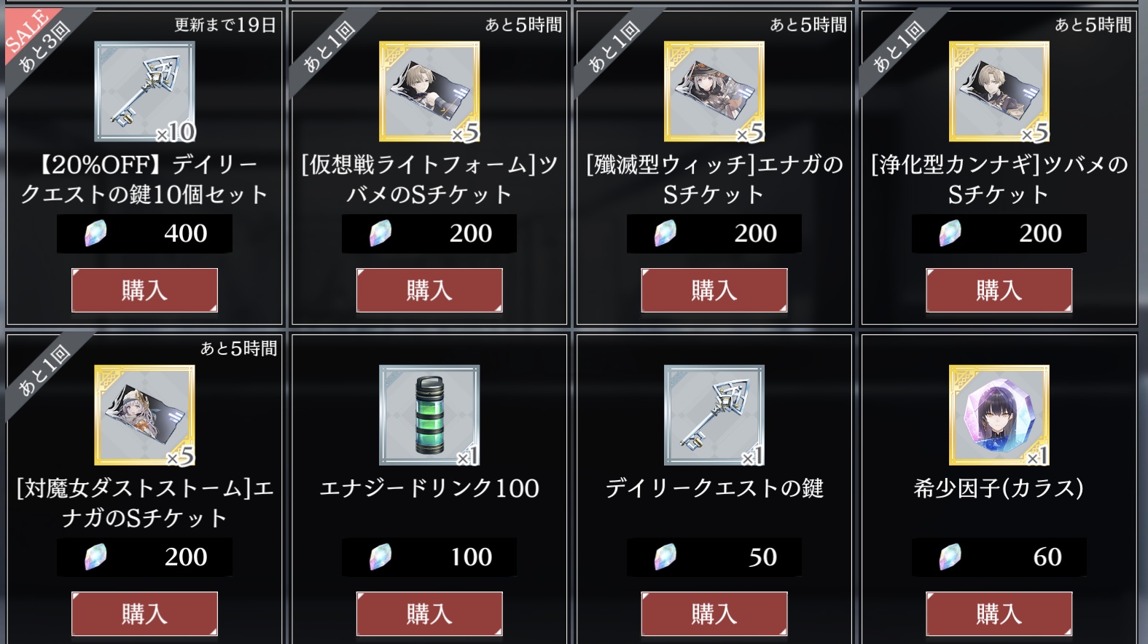Click the green Energy Drink 100 icon
The width and height of the screenshot is (1148, 644).
(429, 415)
